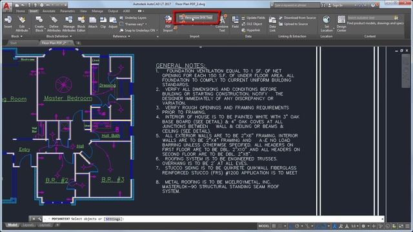The width and height of the screenshot is (413, 232).
Task: Click the PDF Import icon
Action: coord(168,20)
